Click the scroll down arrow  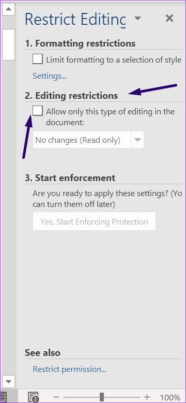click(8, 381)
